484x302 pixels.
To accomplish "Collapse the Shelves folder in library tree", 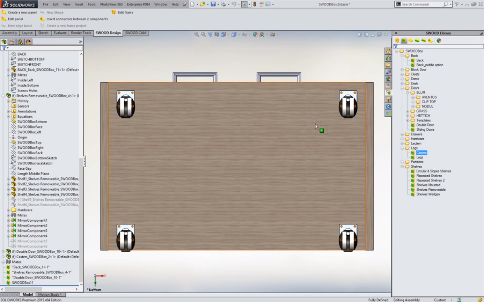I will coord(402,166).
